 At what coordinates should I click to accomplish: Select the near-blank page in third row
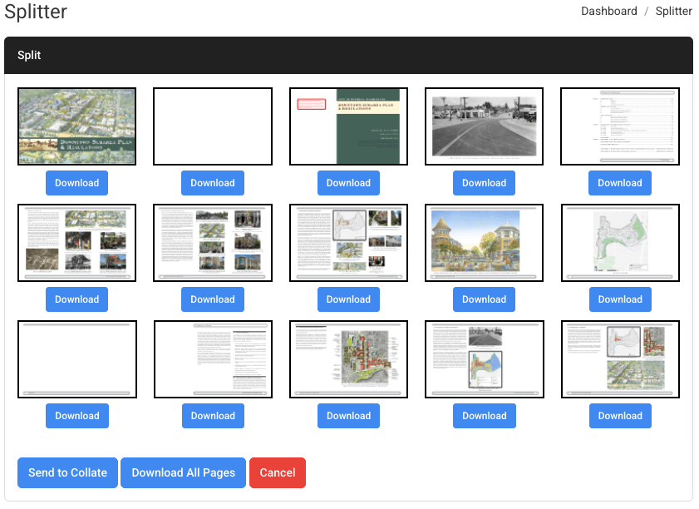click(x=77, y=359)
